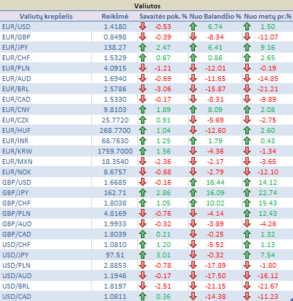The image size is (293, 301).
Task: Select the GBP/JPY currency pair row label
Action: point(15,192)
